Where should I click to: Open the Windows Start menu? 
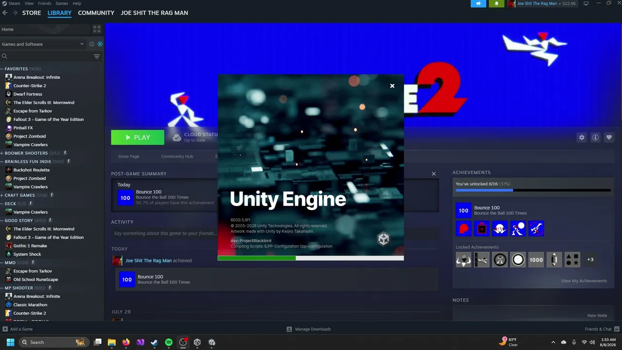(10, 342)
